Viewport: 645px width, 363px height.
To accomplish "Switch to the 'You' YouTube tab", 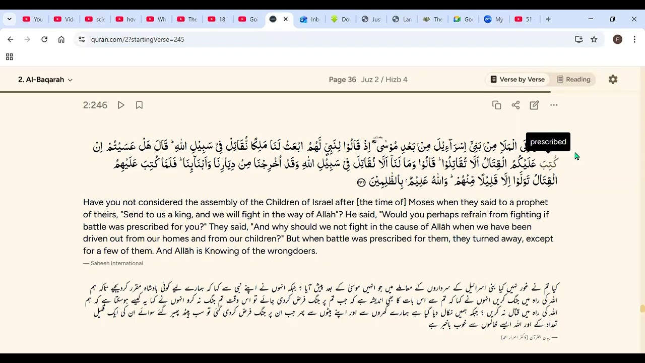I will [x=32, y=19].
